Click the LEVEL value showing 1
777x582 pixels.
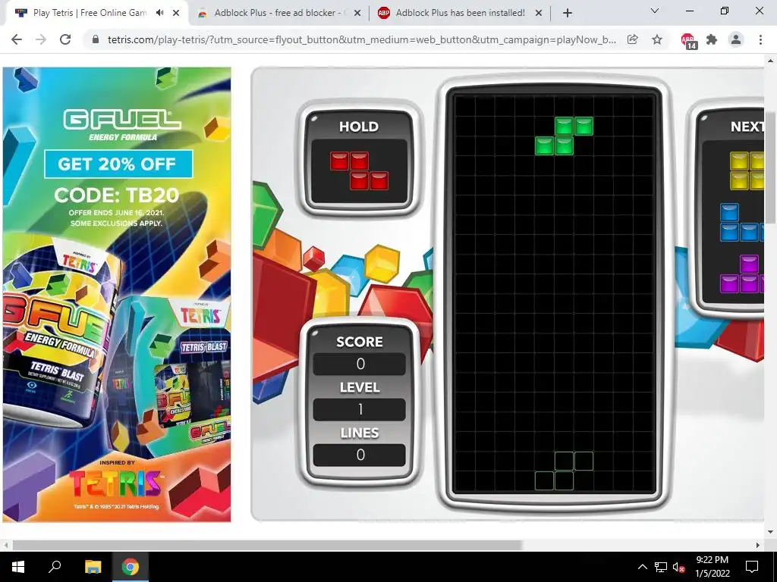(360, 409)
